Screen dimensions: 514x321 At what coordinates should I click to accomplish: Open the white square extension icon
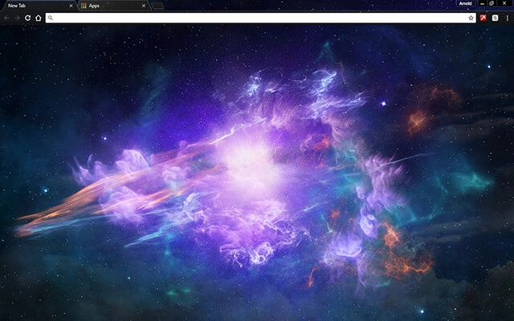coord(495,18)
